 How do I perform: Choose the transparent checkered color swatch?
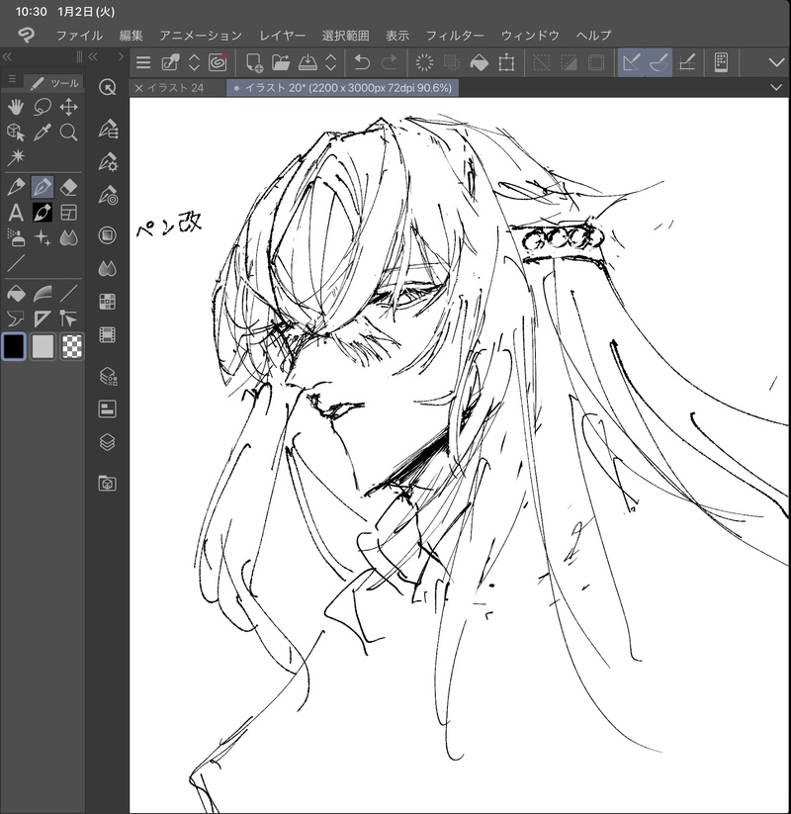pos(71,346)
